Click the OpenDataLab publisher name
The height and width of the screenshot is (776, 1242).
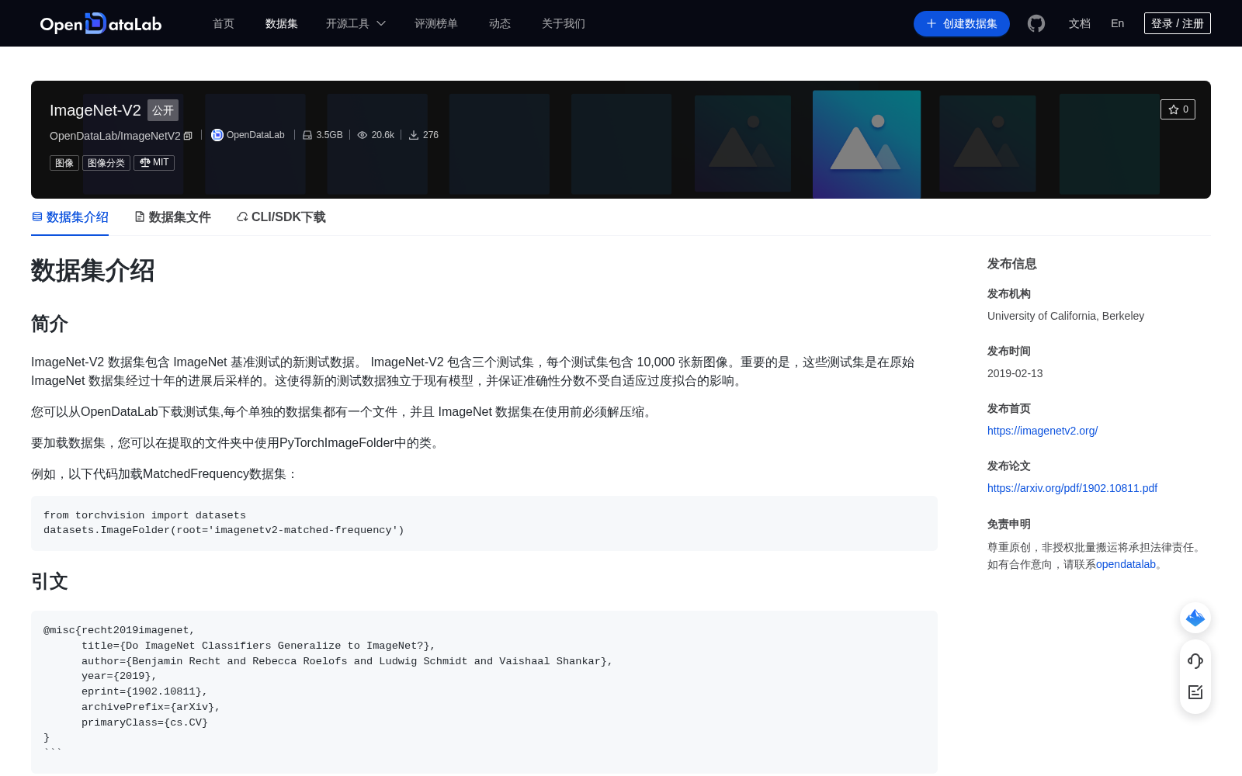(255, 135)
